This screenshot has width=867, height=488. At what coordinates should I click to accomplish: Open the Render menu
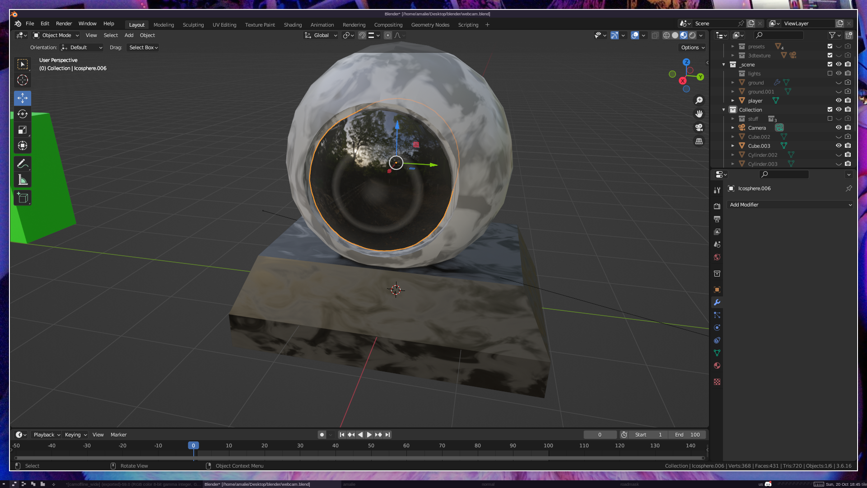(x=64, y=23)
